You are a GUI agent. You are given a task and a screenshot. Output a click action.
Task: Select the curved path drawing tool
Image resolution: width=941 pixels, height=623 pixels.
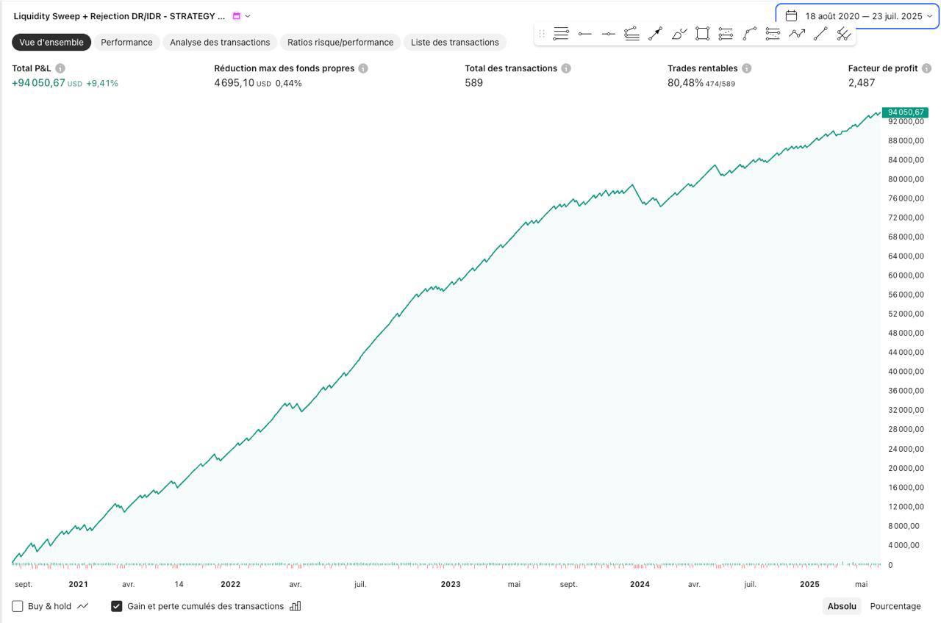749,33
